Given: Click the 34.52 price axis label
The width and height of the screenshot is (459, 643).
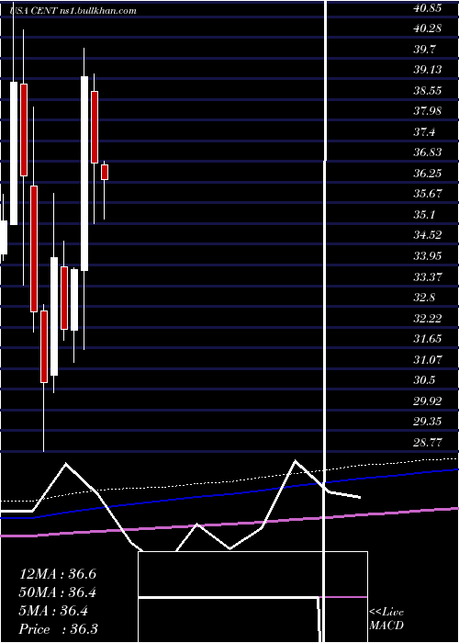Looking at the screenshot, I should pyautogui.click(x=428, y=235).
